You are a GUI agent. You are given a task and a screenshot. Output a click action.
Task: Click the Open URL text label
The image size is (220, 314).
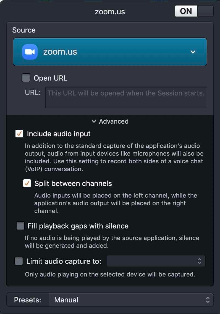click(x=51, y=78)
